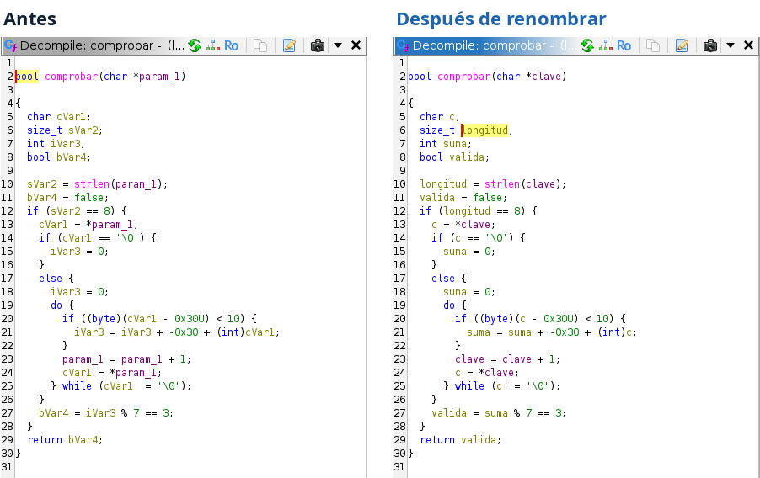The height and width of the screenshot is (478, 760).
Task: Click 'param_1' in the Antes function signature
Action: (x=159, y=77)
